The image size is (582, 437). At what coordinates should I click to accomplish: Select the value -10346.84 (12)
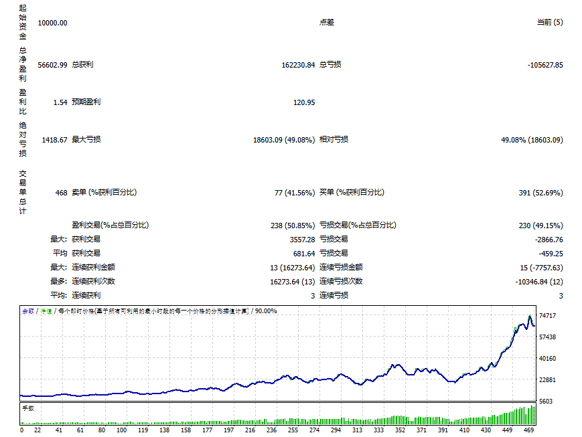[539, 282]
